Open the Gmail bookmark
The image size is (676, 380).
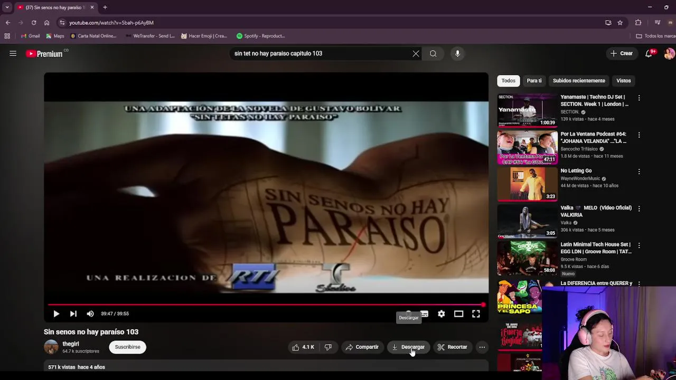coord(30,36)
